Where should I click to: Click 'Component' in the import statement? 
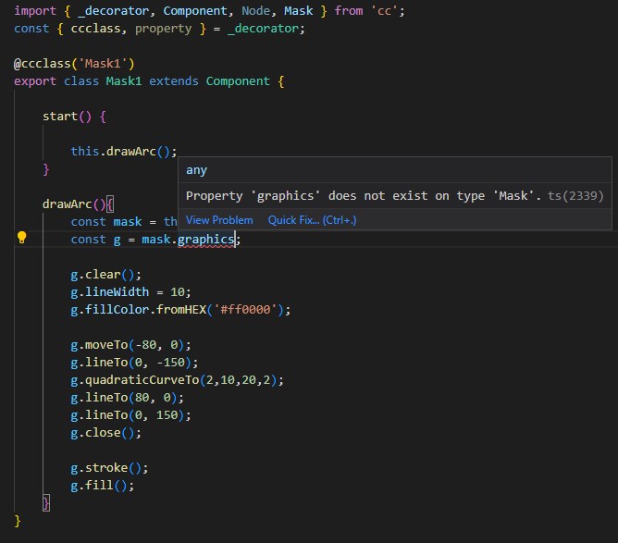click(x=195, y=11)
